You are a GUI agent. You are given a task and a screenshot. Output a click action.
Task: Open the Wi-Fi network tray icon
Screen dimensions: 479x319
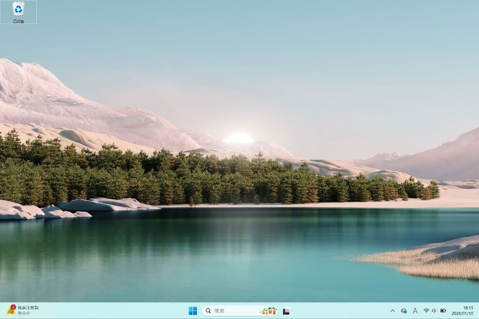pyautogui.click(x=426, y=311)
